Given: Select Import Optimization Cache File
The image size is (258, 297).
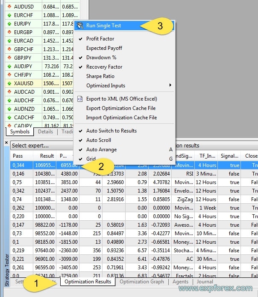Looking at the screenshot, I should point(121,118).
